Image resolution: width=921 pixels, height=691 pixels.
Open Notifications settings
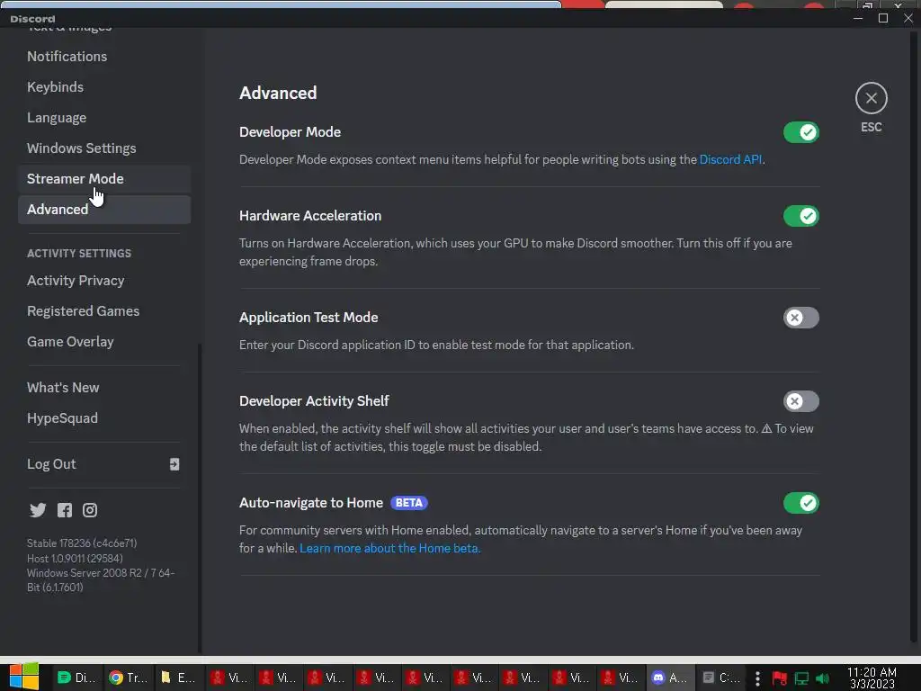(x=104, y=57)
